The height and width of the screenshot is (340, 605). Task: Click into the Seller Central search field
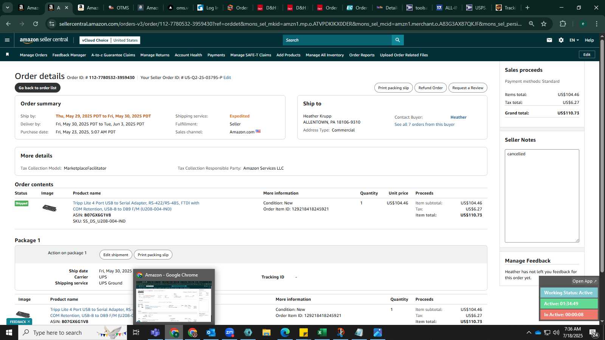pyautogui.click(x=337, y=40)
